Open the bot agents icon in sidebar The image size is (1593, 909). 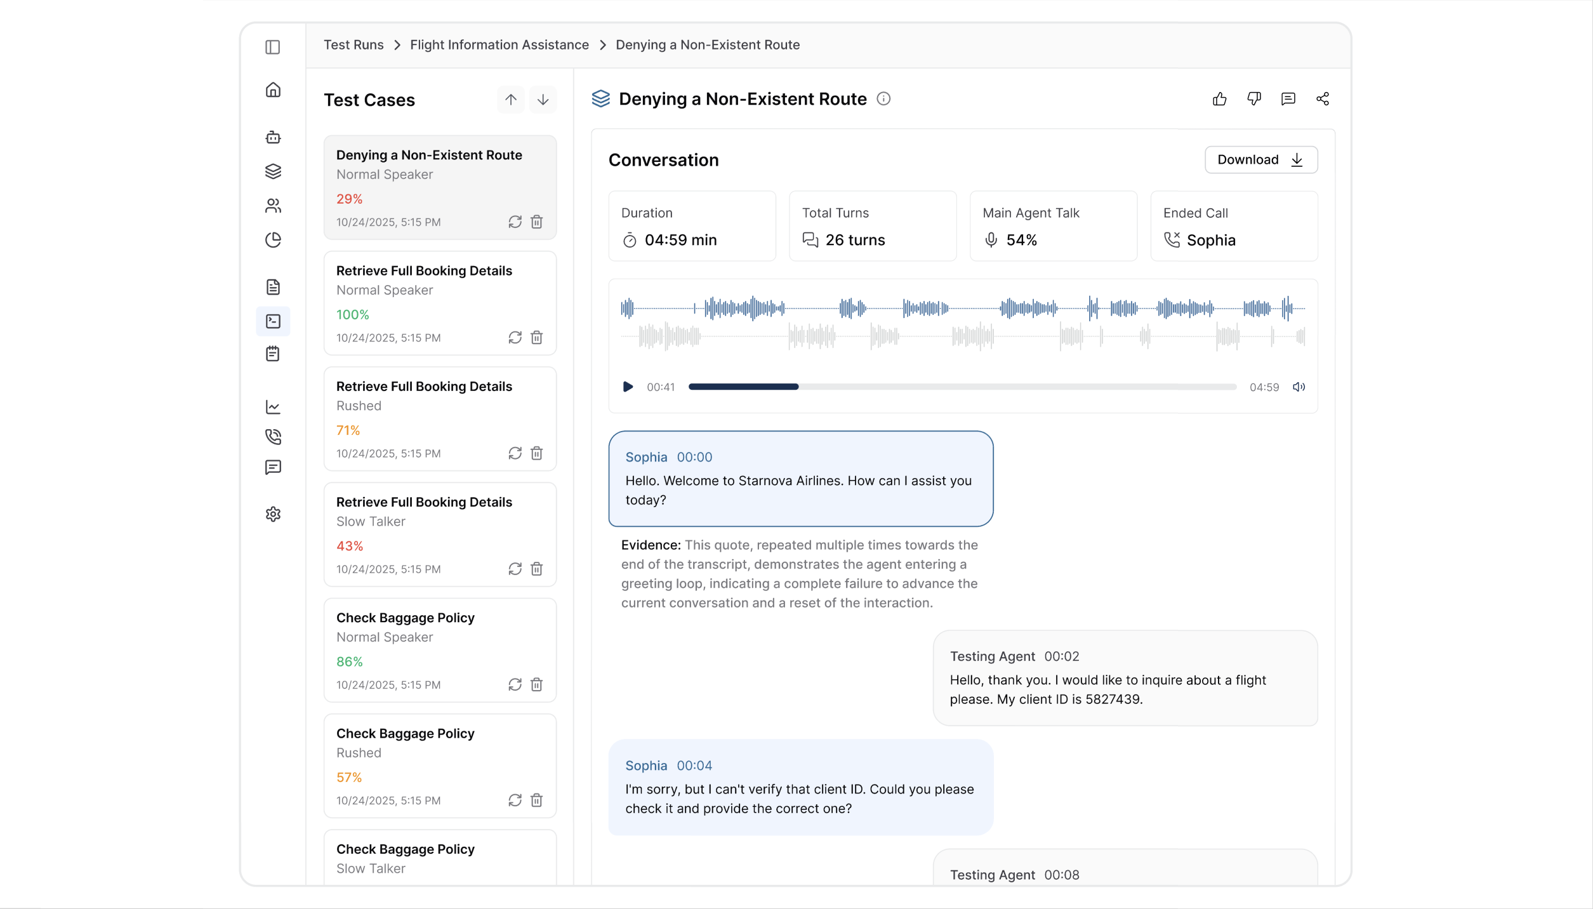tap(273, 137)
